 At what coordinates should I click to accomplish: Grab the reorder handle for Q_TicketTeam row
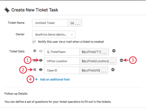35,51
